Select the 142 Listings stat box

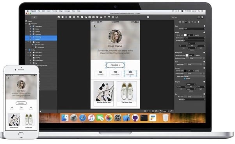point(100,73)
